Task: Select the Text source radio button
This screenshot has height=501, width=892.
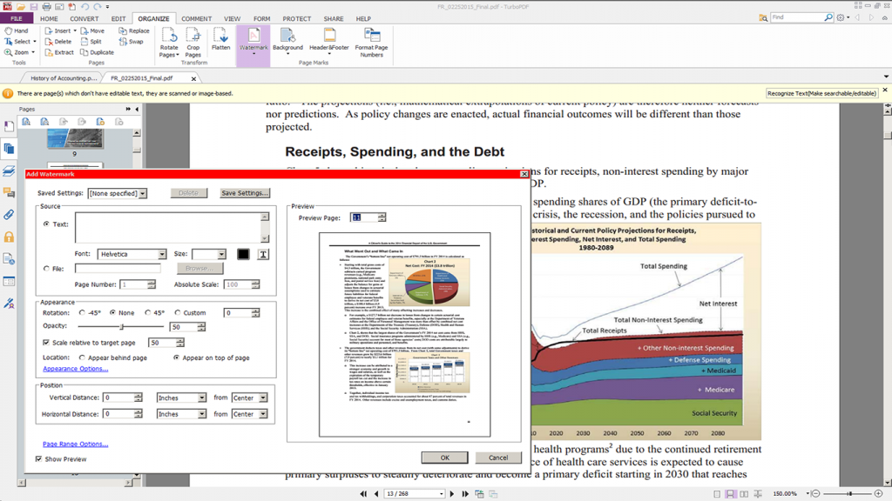Action: 47,224
